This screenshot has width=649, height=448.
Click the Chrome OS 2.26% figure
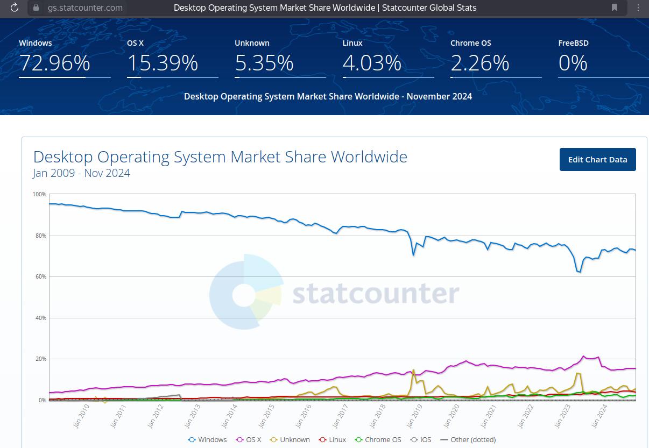point(479,63)
